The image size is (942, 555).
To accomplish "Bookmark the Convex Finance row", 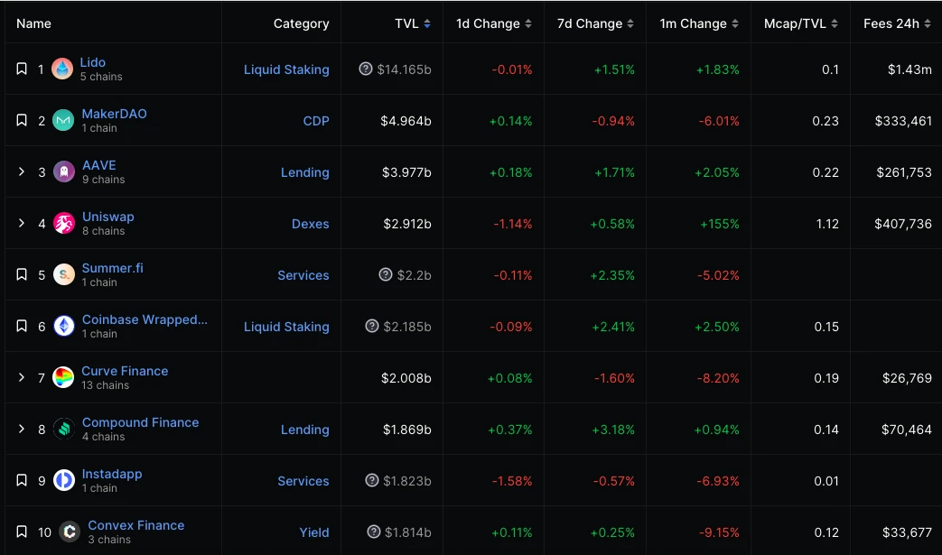I will tap(22, 532).
